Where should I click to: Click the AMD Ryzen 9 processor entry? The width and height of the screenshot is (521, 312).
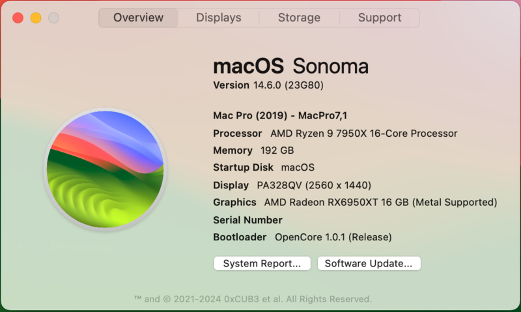pyautogui.click(x=363, y=133)
